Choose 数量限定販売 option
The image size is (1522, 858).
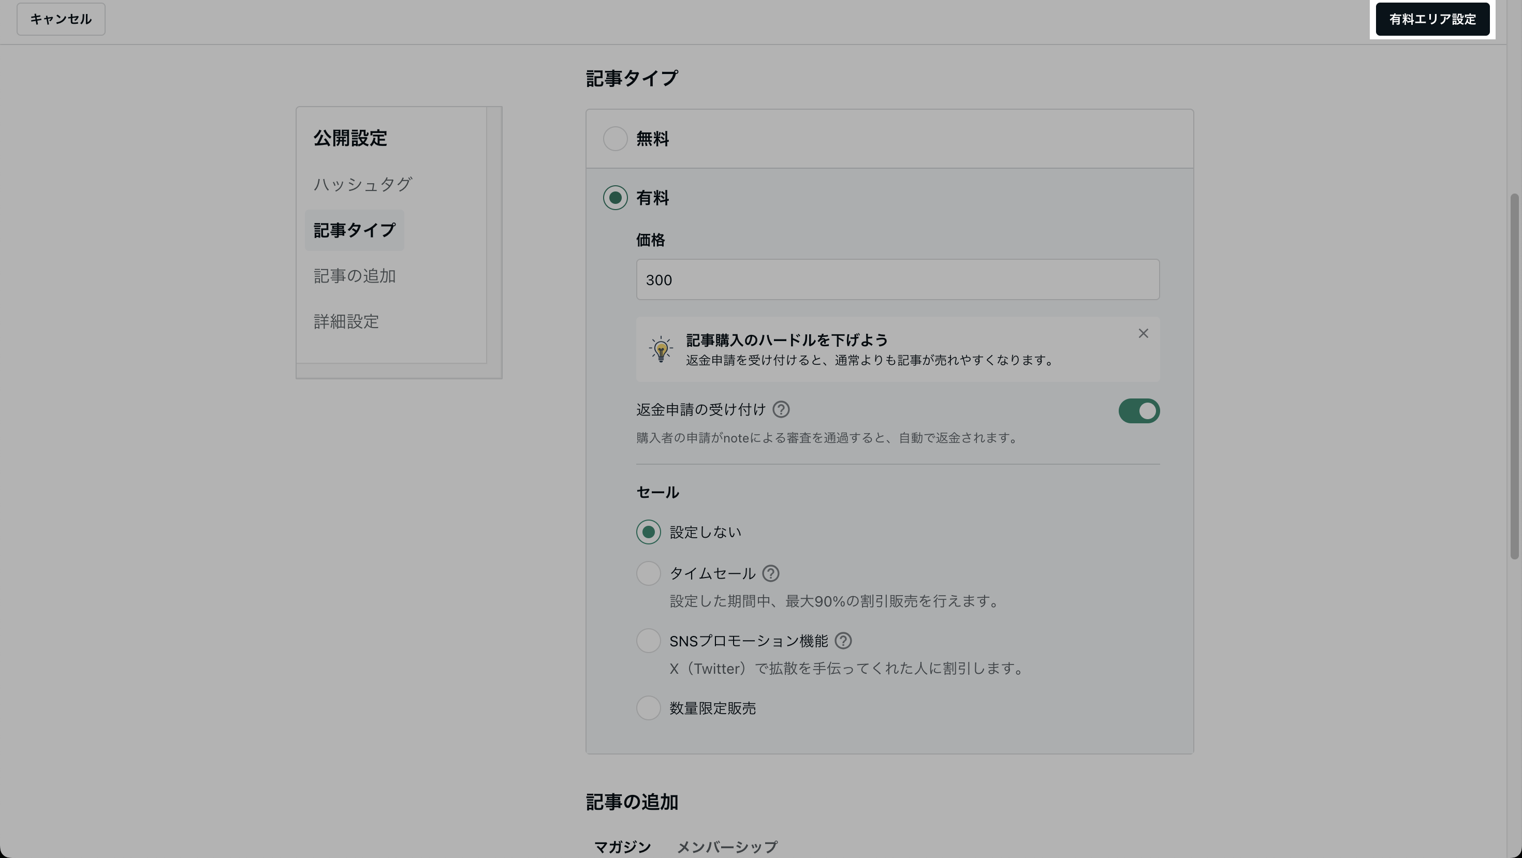[648, 708]
